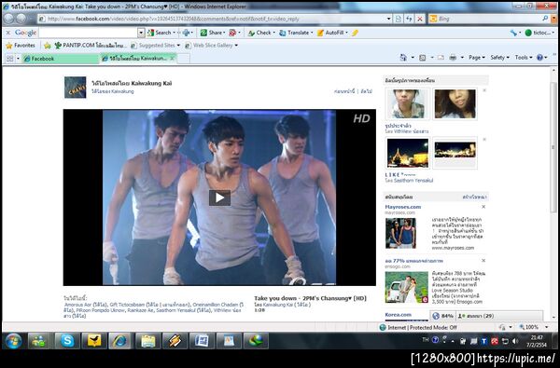Screen dimensions: 560x368
Task: Click the Print icon in command bar
Action: click(453, 58)
